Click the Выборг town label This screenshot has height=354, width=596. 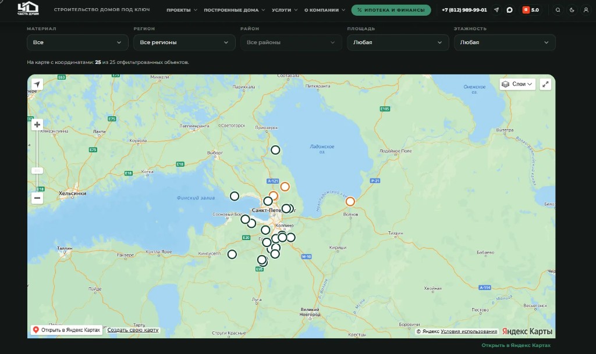click(215, 152)
